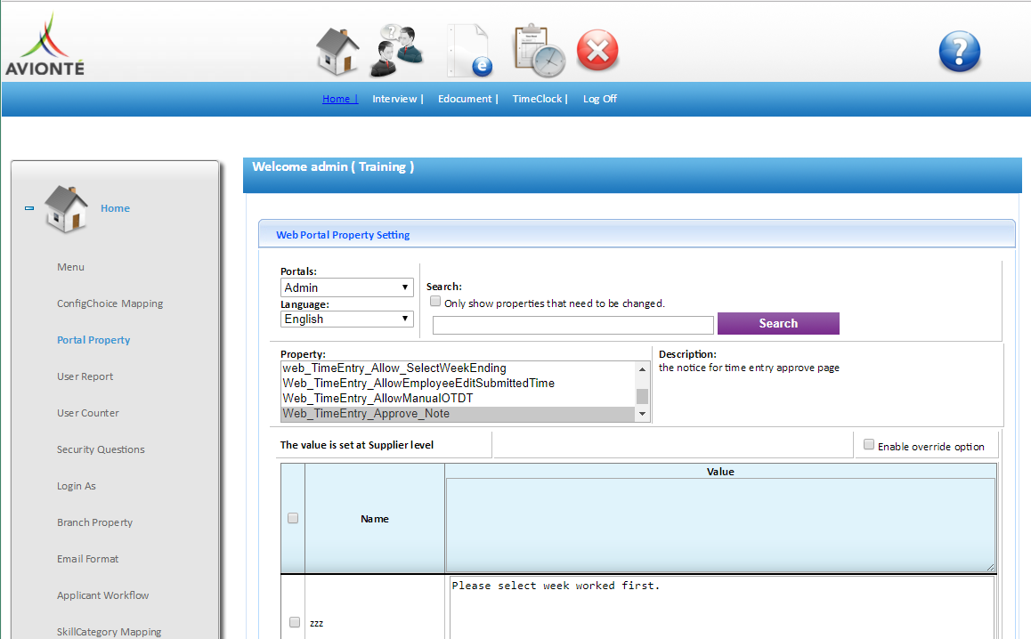Click the Avionté logo
The image size is (1031, 639).
coord(45,44)
